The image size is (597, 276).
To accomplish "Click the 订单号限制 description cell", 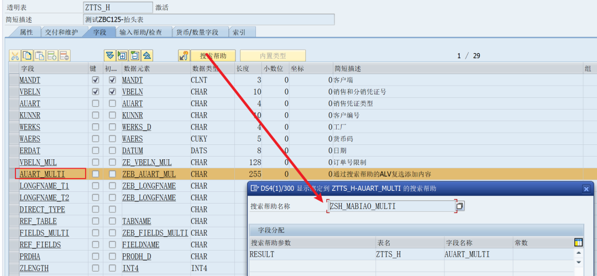I will [458, 163].
